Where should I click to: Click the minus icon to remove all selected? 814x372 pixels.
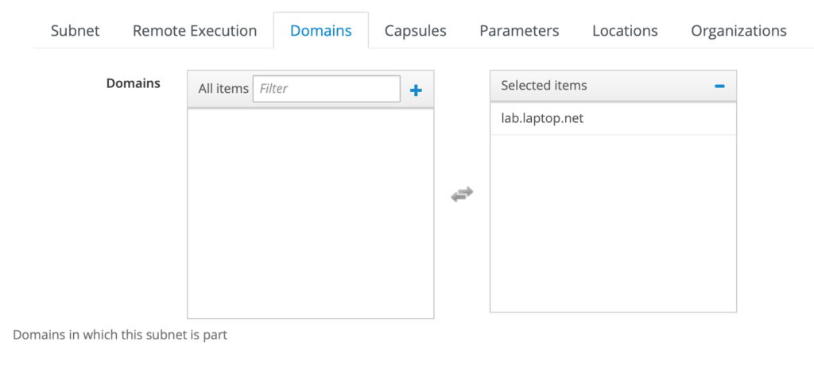pyautogui.click(x=719, y=86)
